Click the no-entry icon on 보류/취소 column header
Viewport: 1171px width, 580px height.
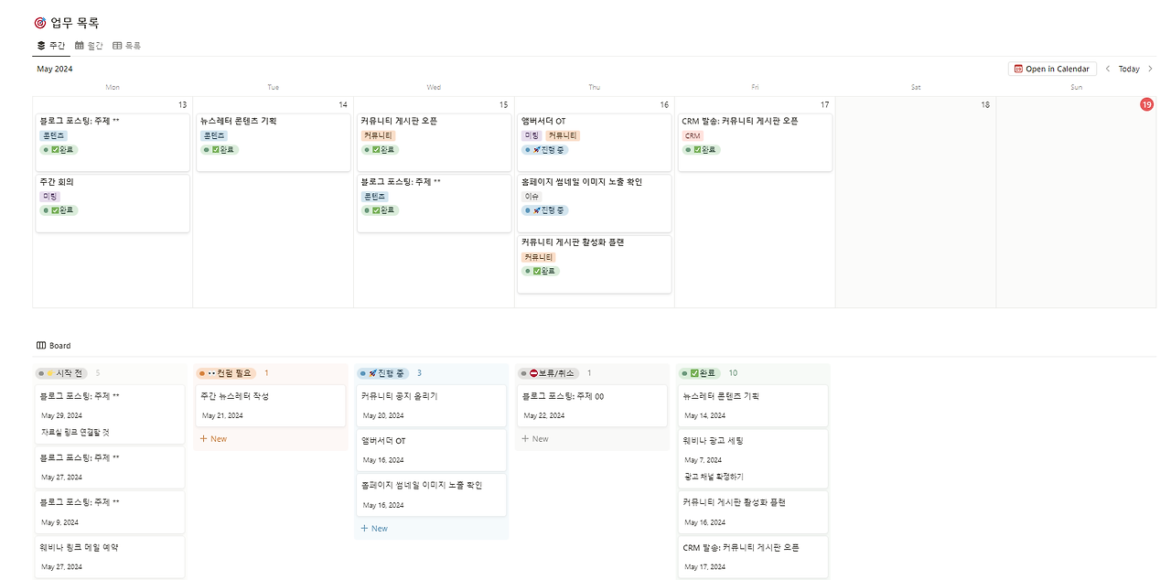coord(532,372)
